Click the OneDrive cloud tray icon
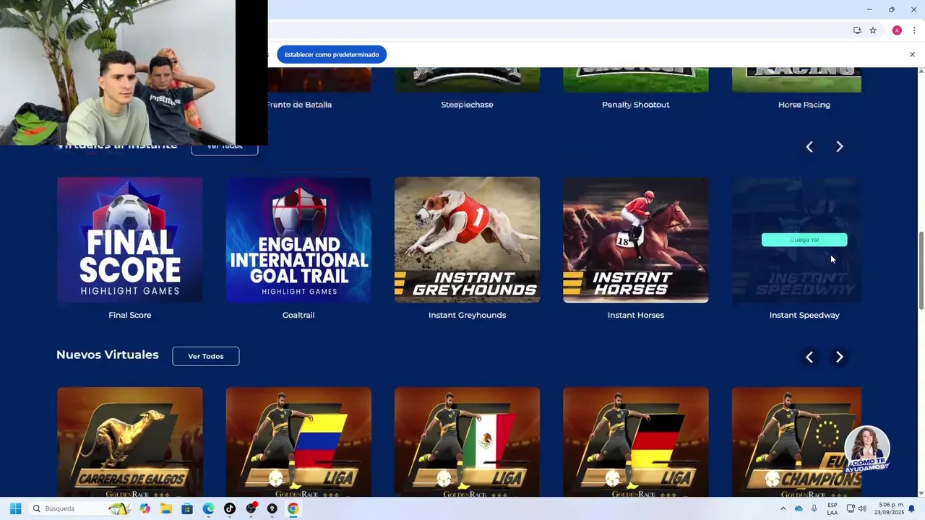 pyautogui.click(x=799, y=508)
